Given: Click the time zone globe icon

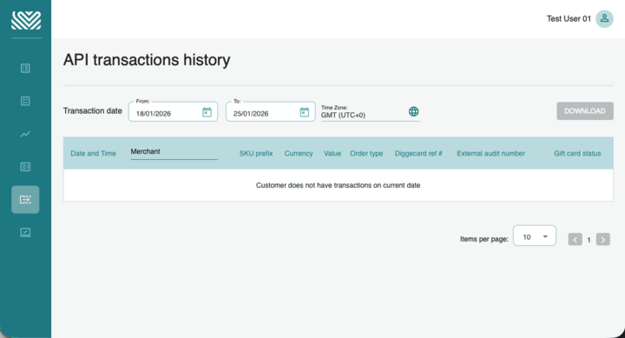Looking at the screenshot, I should [x=413, y=112].
